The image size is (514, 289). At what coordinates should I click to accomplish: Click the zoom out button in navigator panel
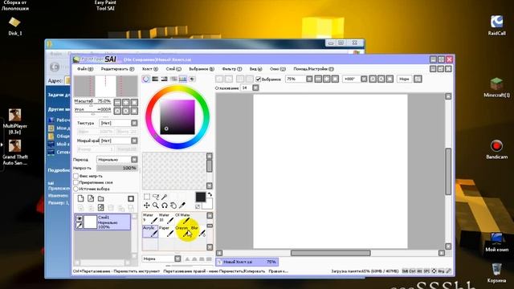click(x=117, y=102)
